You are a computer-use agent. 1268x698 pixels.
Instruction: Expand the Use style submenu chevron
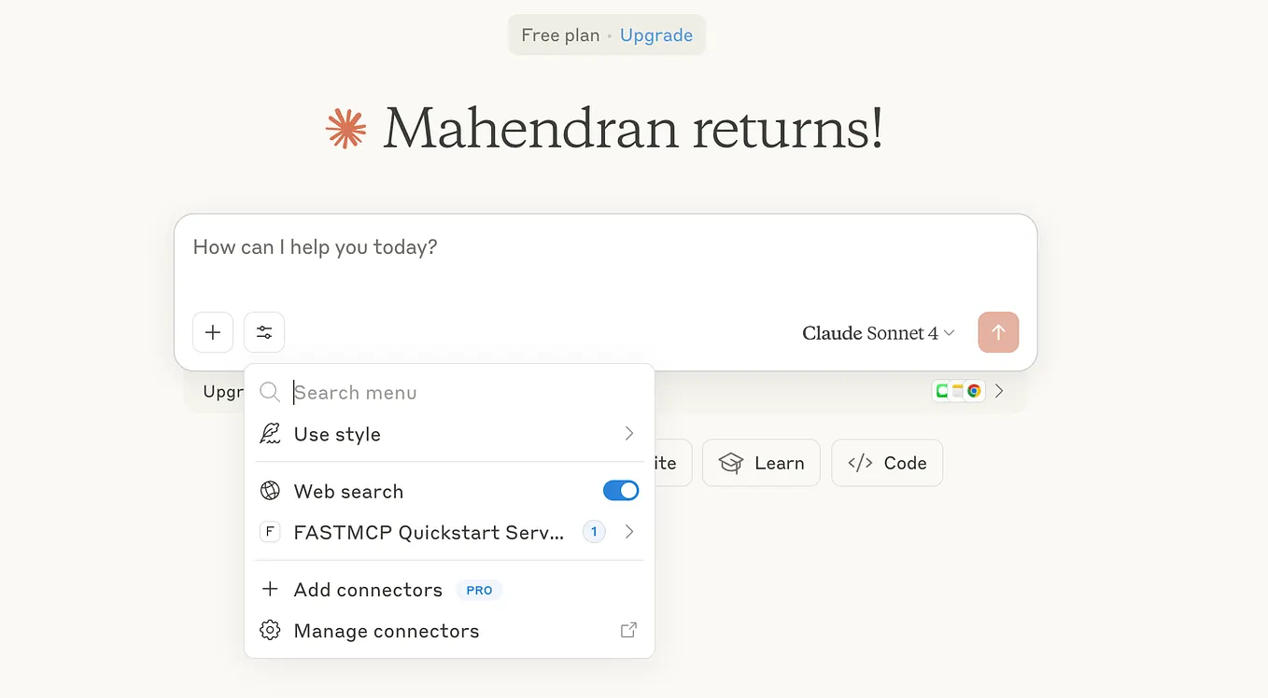[628, 433]
